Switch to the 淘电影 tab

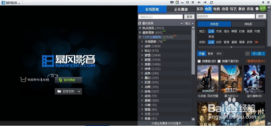pos(248,24)
